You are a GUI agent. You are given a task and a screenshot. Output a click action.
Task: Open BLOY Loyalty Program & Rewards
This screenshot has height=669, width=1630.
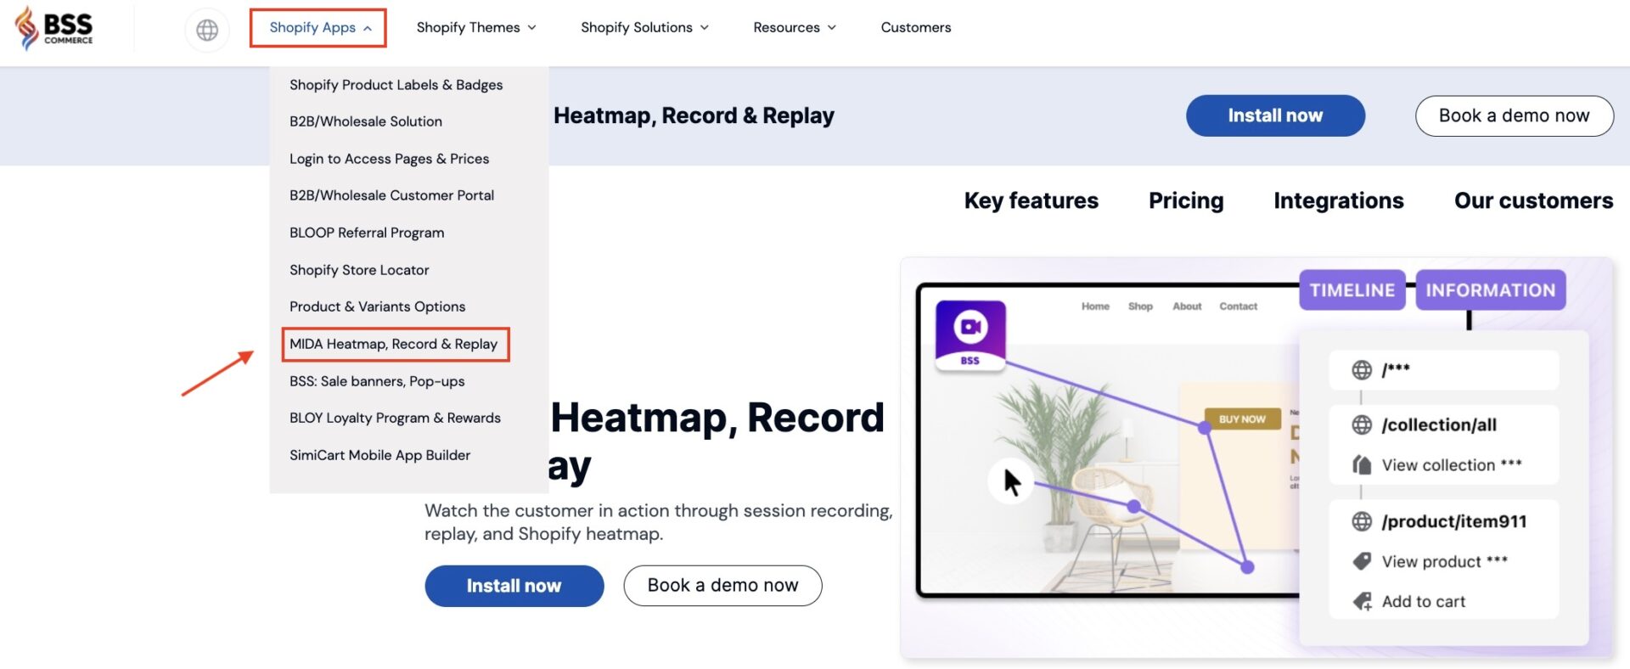[x=395, y=418]
